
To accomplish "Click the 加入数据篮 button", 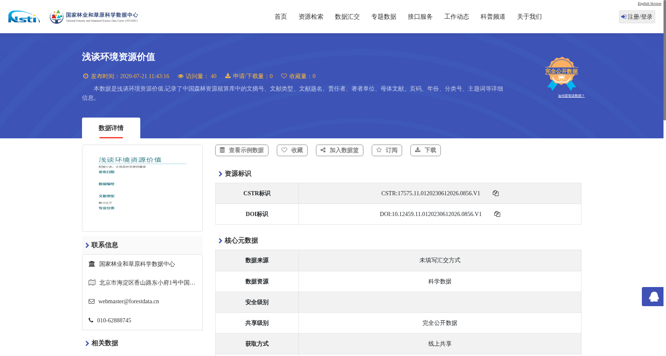I will click(x=340, y=150).
